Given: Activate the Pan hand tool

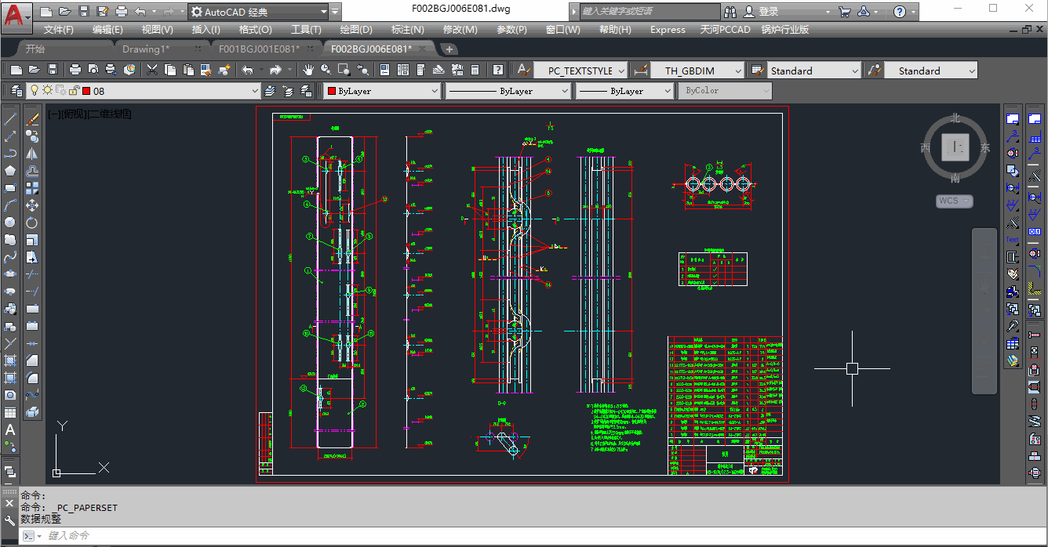Looking at the screenshot, I should pyautogui.click(x=308, y=70).
